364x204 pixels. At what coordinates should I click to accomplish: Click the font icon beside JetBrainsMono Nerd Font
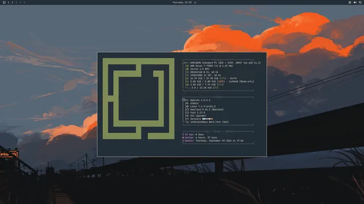[187, 122]
